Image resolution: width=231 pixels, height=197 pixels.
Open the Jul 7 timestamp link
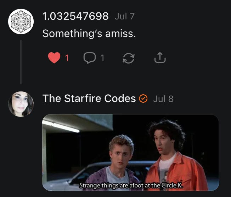(x=125, y=16)
